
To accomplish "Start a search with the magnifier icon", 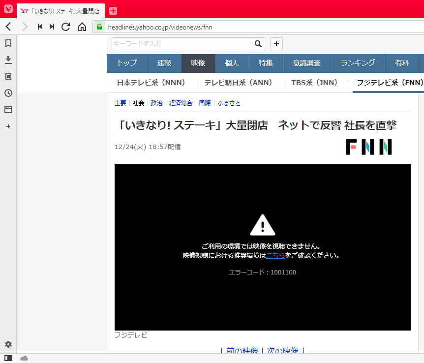I will pos(258,44).
